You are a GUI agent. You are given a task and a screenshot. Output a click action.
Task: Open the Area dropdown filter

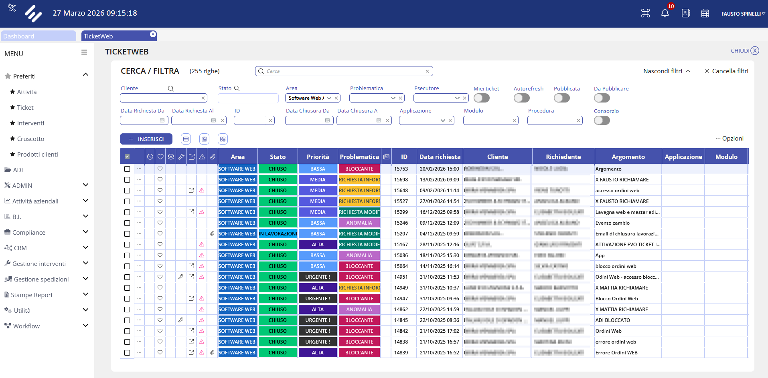point(329,98)
